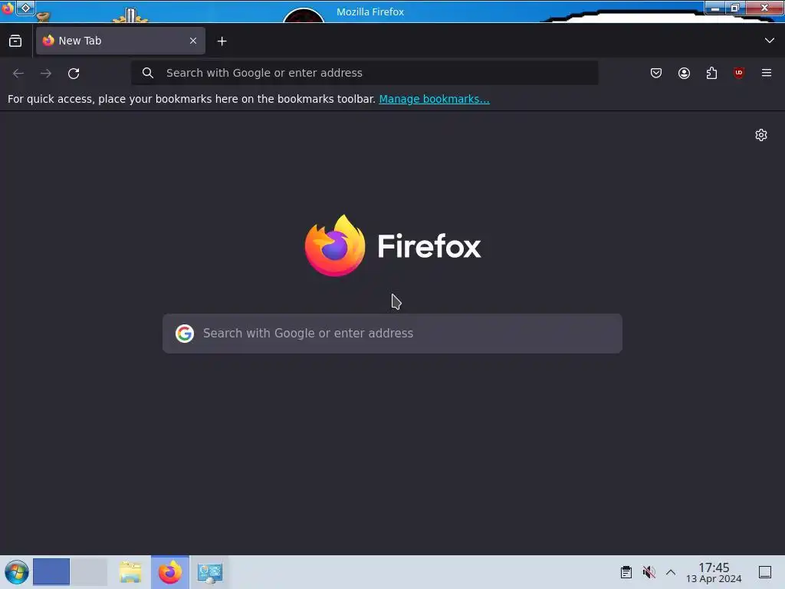Image resolution: width=785 pixels, height=589 pixels.
Task: Expand the list all tabs chevron
Action: 770,41
